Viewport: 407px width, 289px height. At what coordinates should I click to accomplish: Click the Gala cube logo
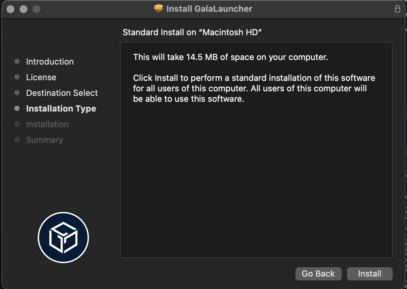pos(63,237)
